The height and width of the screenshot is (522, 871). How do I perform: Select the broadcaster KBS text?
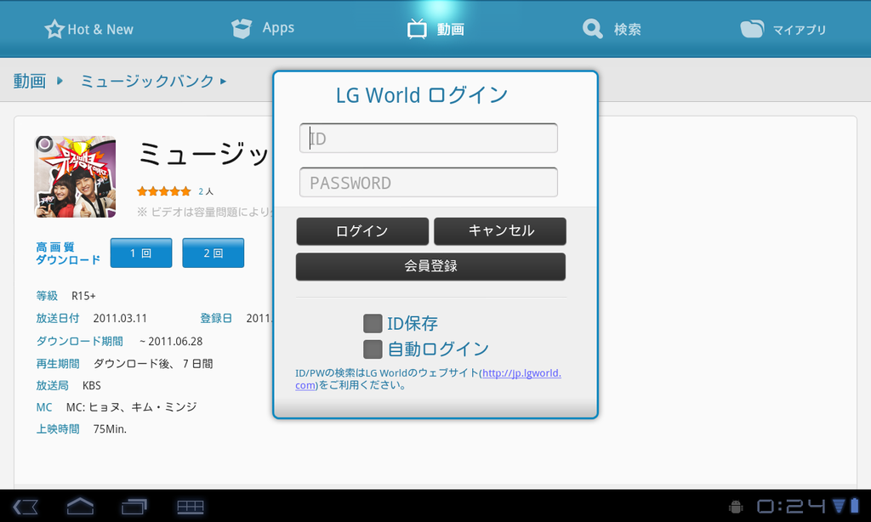click(x=92, y=385)
